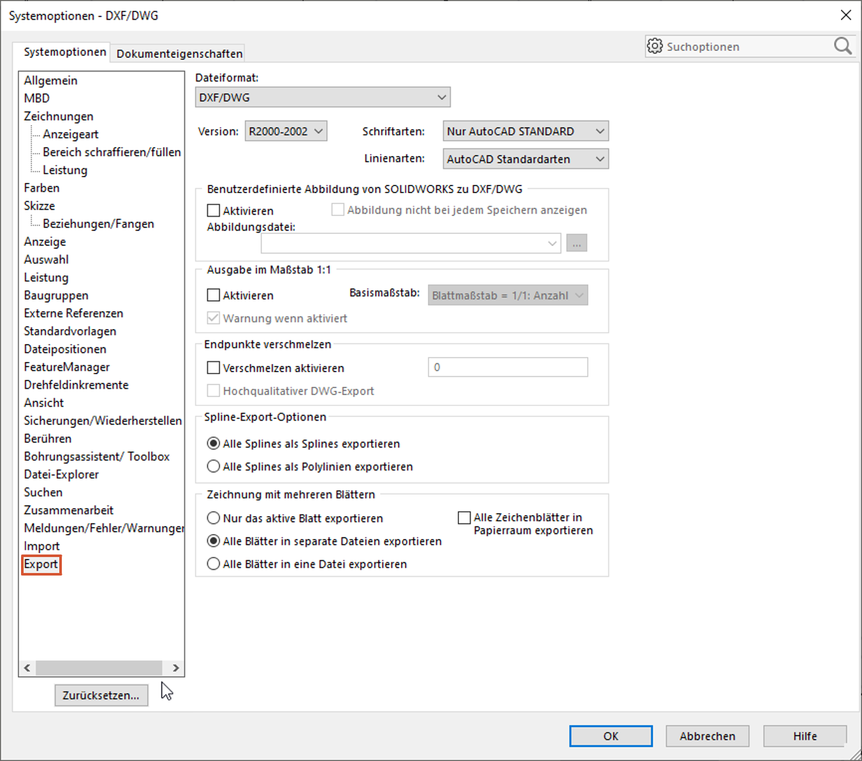Click the gear icon beside Suchoptionen
The width and height of the screenshot is (862, 761).
coord(655,46)
